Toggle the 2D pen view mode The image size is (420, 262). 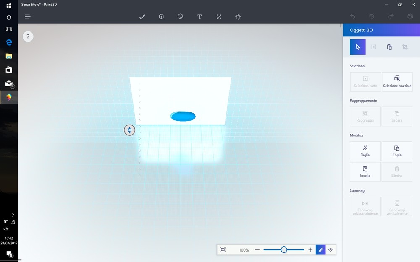coord(320,250)
